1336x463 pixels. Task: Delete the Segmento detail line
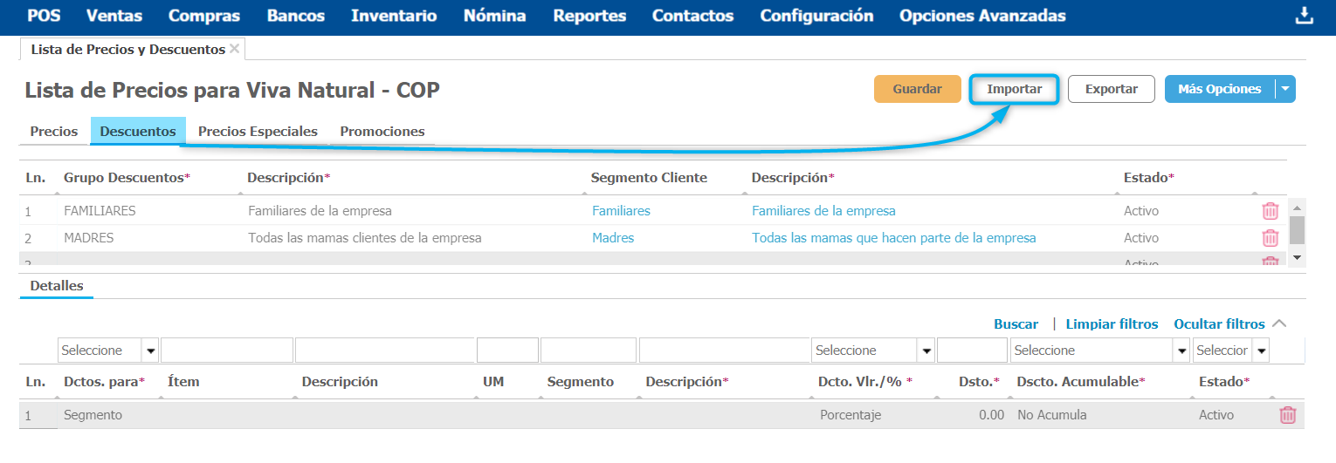pyautogui.click(x=1287, y=415)
